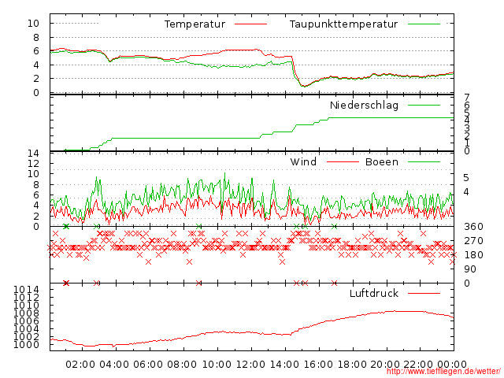This screenshot has height=378, width=504.
Task: Click the 360 wind direction axis value
Action: click(x=473, y=227)
